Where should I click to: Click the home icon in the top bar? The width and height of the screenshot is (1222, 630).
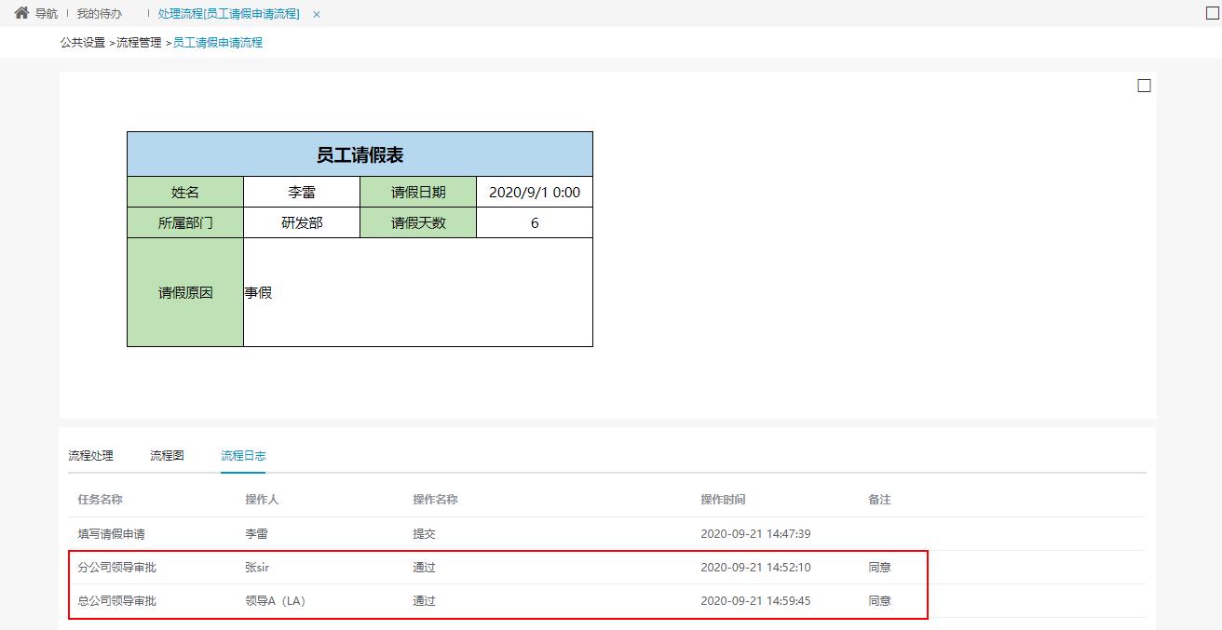tap(21, 13)
